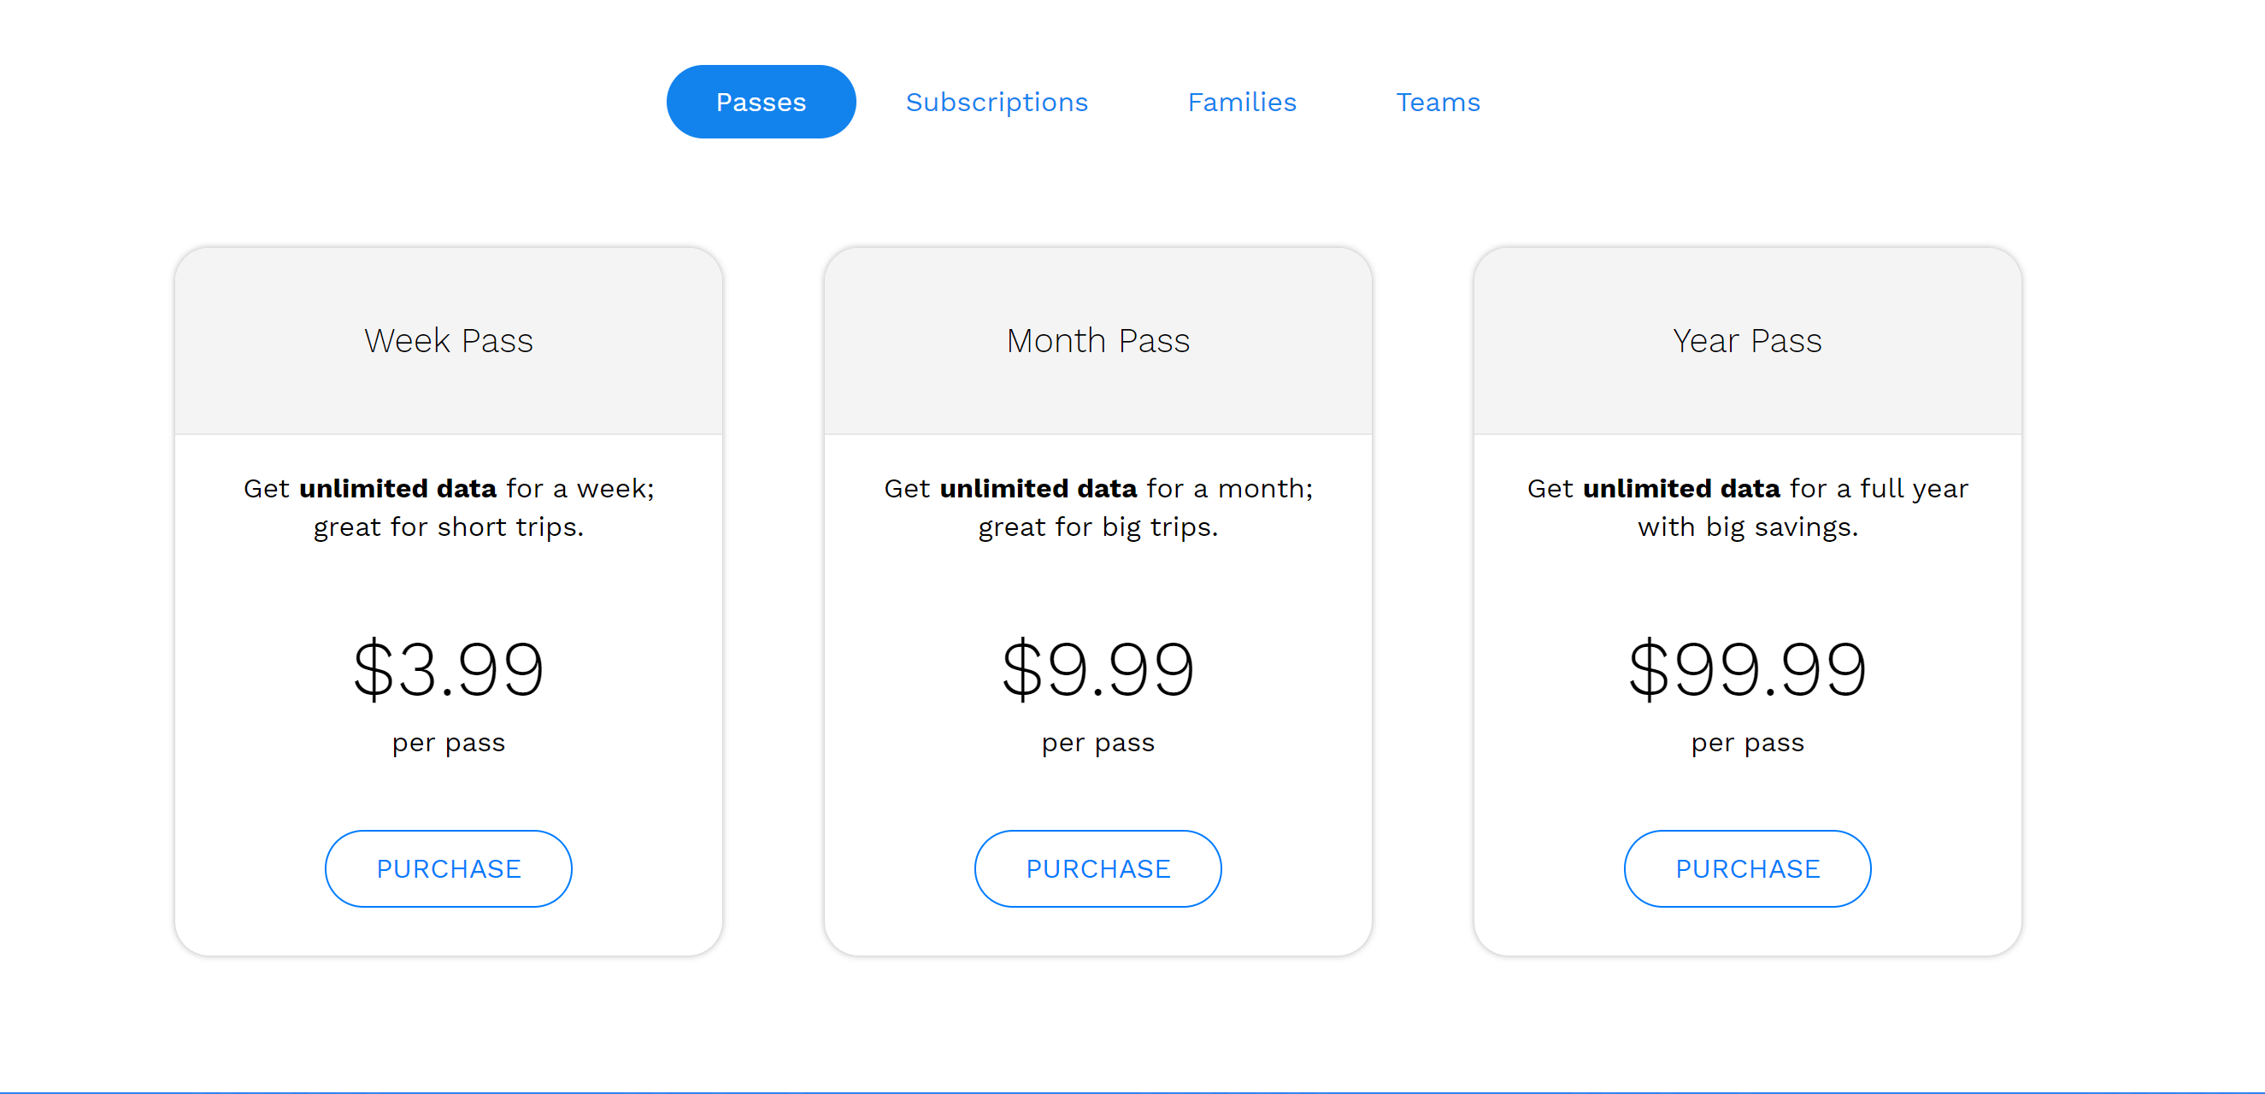Purchase the Week Pass for $3.99
This screenshot has height=1094, width=2265.
point(448,868)
